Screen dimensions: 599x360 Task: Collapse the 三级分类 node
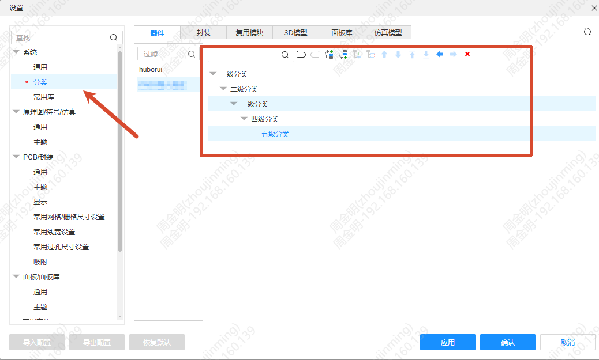pyautogui.click(x=234, y=103)
